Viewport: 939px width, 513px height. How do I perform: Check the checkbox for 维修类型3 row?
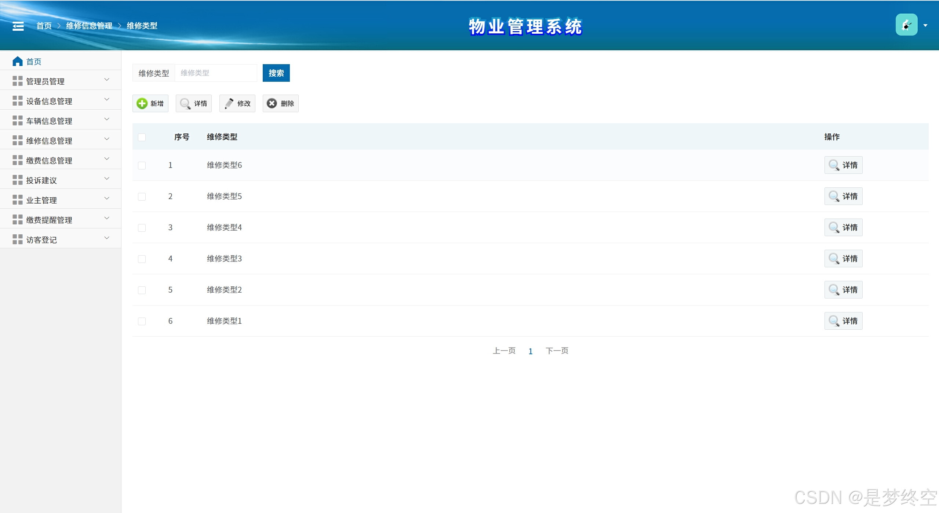pyautogui.click(x=142, y=259)
